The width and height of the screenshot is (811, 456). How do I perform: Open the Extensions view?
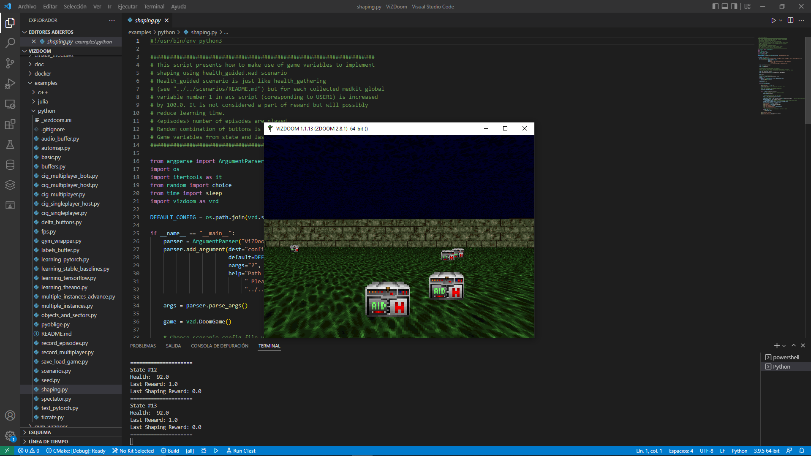(x=10, y=124)
